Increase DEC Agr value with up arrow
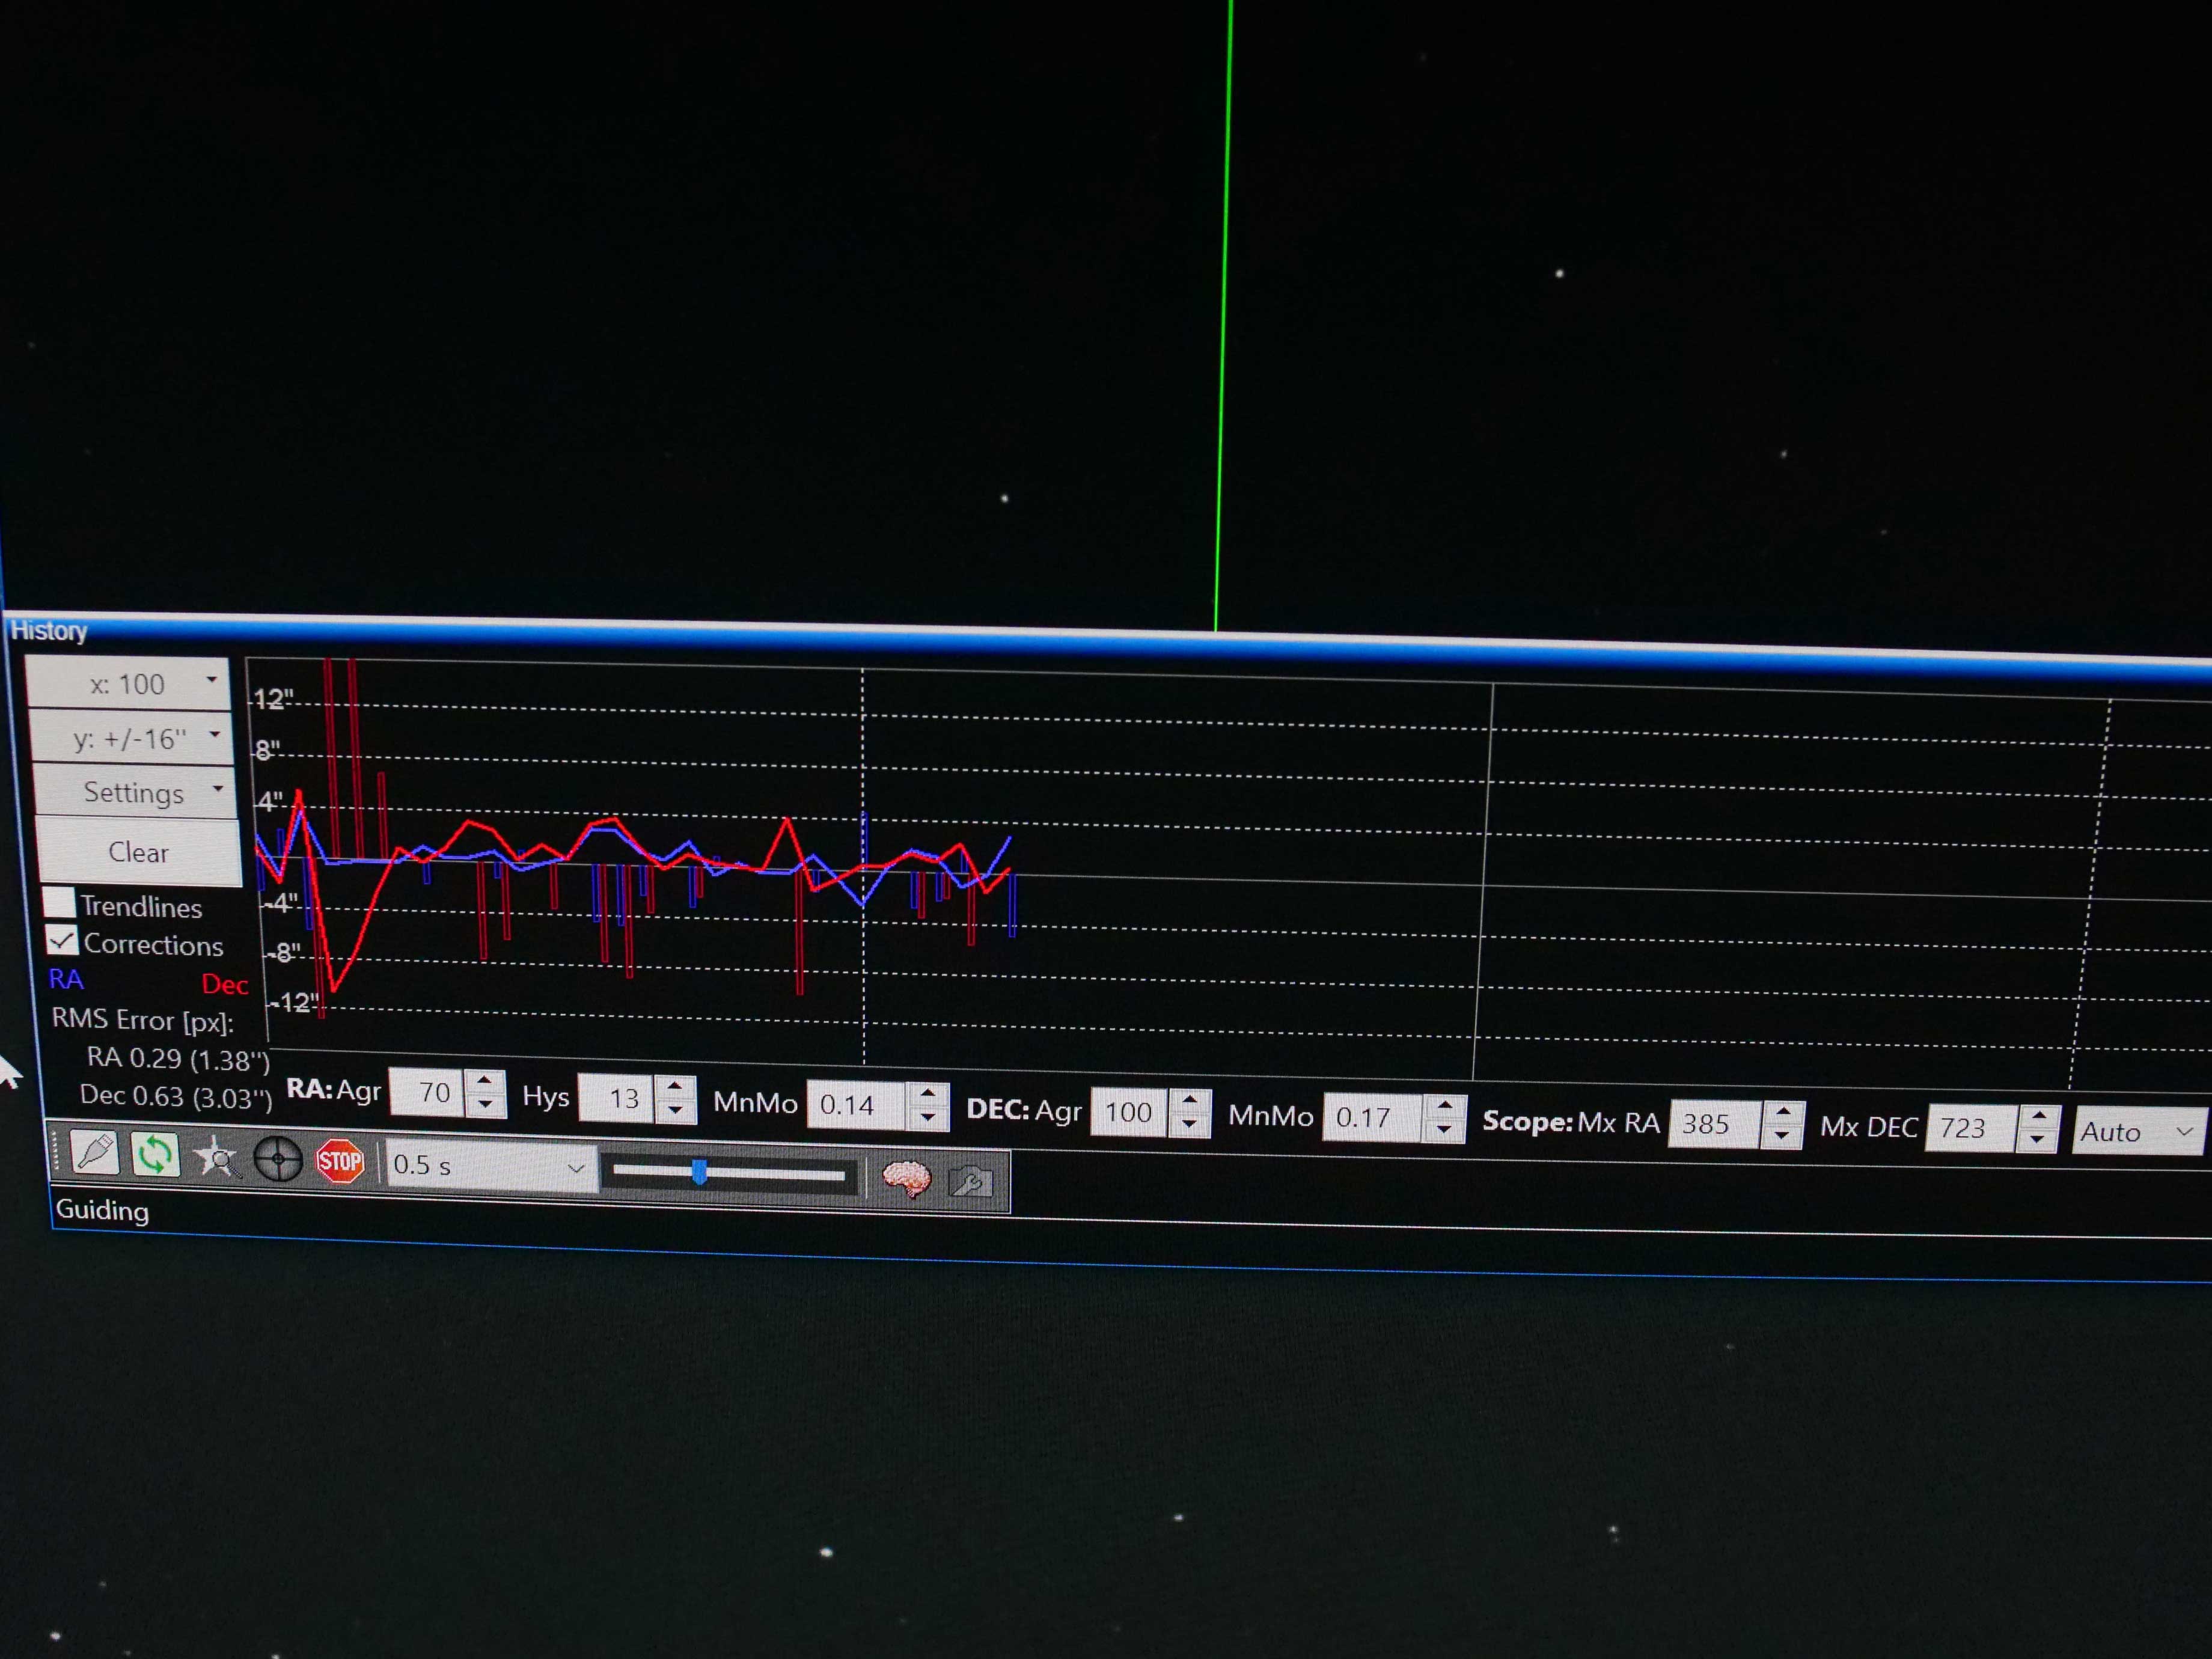Image resolution: width=2212 pixels, height=1659 pixels. tap(1191, 1101)
